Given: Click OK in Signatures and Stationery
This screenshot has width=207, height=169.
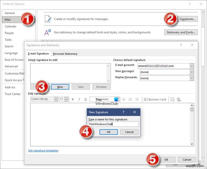Looking at the screenshot, I should click(x=166, y=160).
